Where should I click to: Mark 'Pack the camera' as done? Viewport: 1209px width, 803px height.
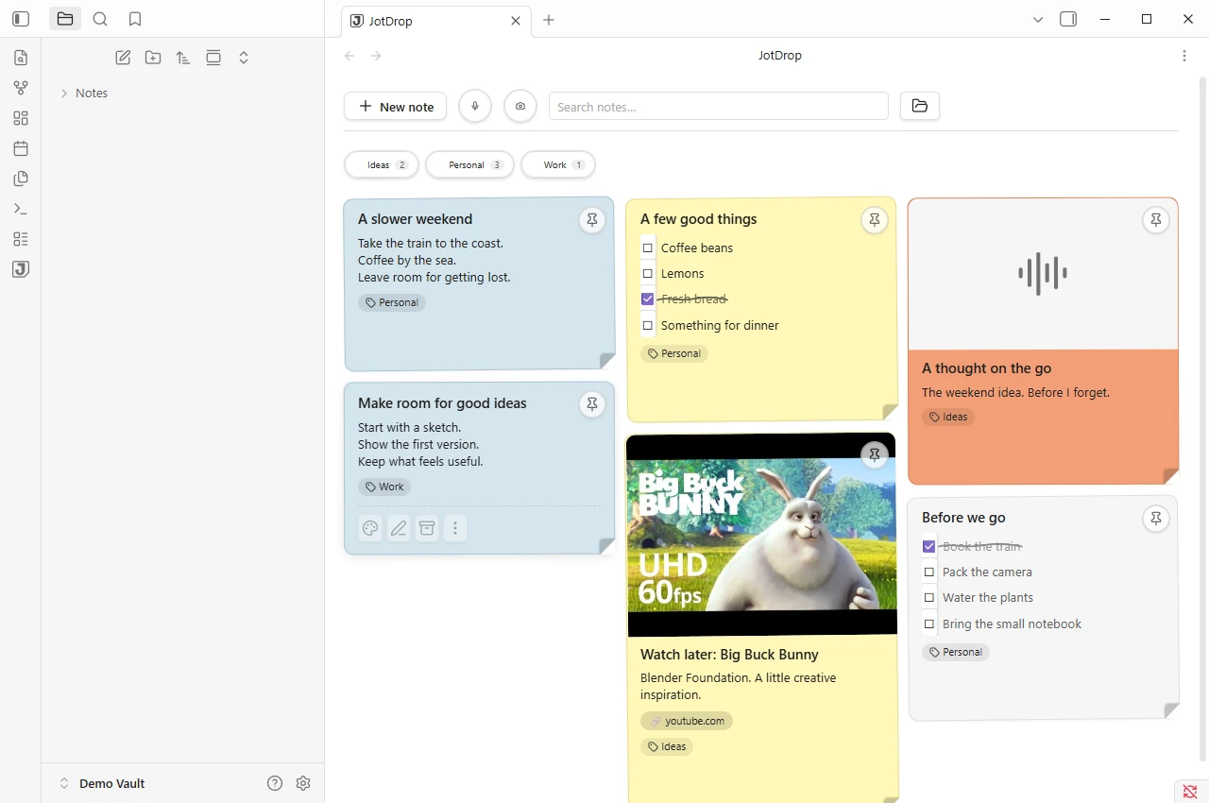pyautogui.click(x=929, y=572)
